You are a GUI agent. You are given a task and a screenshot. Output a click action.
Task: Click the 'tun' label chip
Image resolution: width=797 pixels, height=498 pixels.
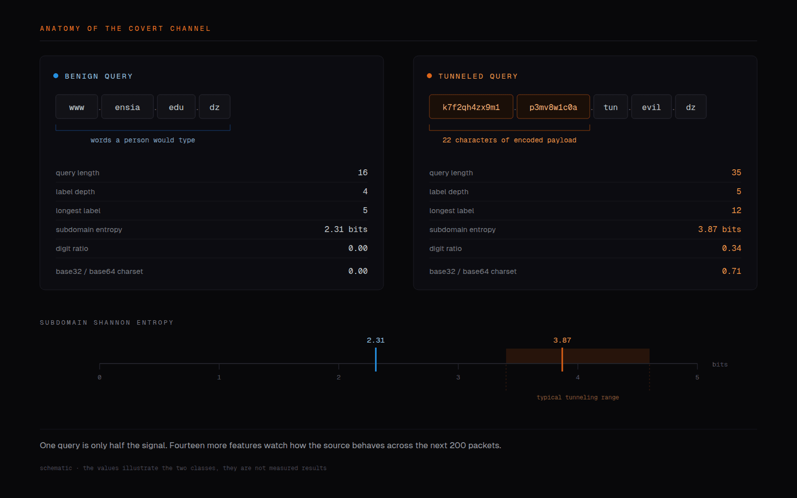click(x=611, y=107)
